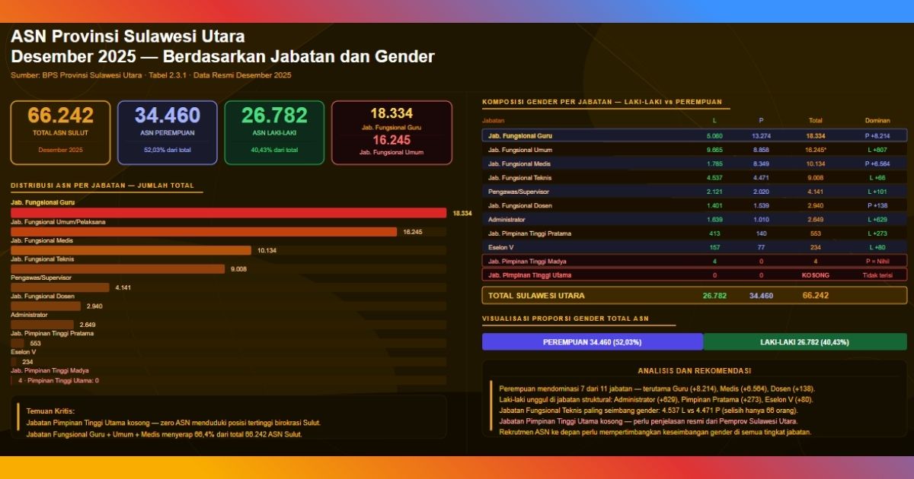This screenshot has width=914, height=479.
Task: Click the ASN PEREMPUAN 34.460 card
Action: 168,131
